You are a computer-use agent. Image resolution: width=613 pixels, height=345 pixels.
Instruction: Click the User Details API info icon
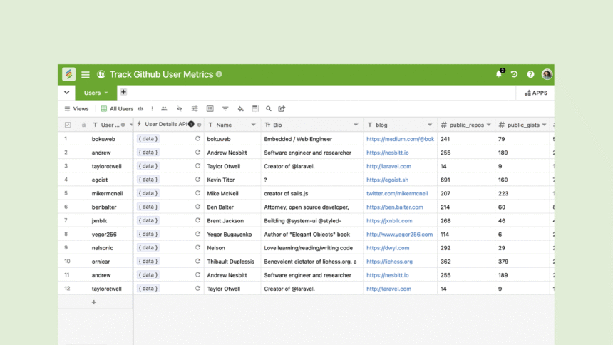[200, 125]
